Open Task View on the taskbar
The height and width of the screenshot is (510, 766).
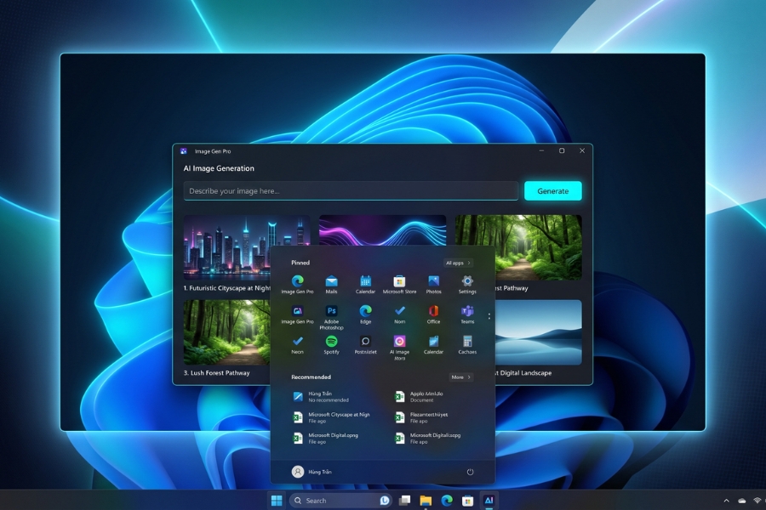coord(404,501)
